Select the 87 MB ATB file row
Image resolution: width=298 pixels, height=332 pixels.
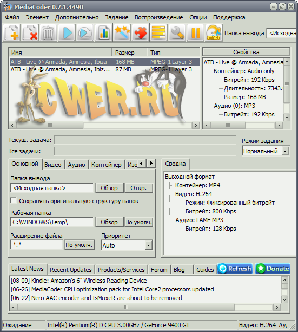(104, 69)
